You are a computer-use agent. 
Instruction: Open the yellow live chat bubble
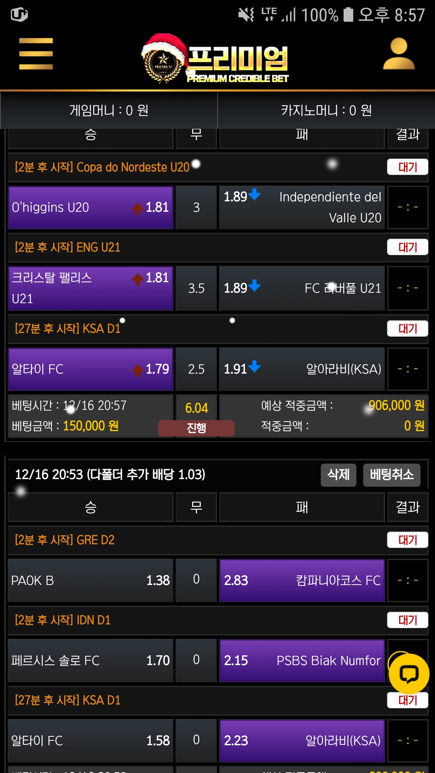(409, 674)
